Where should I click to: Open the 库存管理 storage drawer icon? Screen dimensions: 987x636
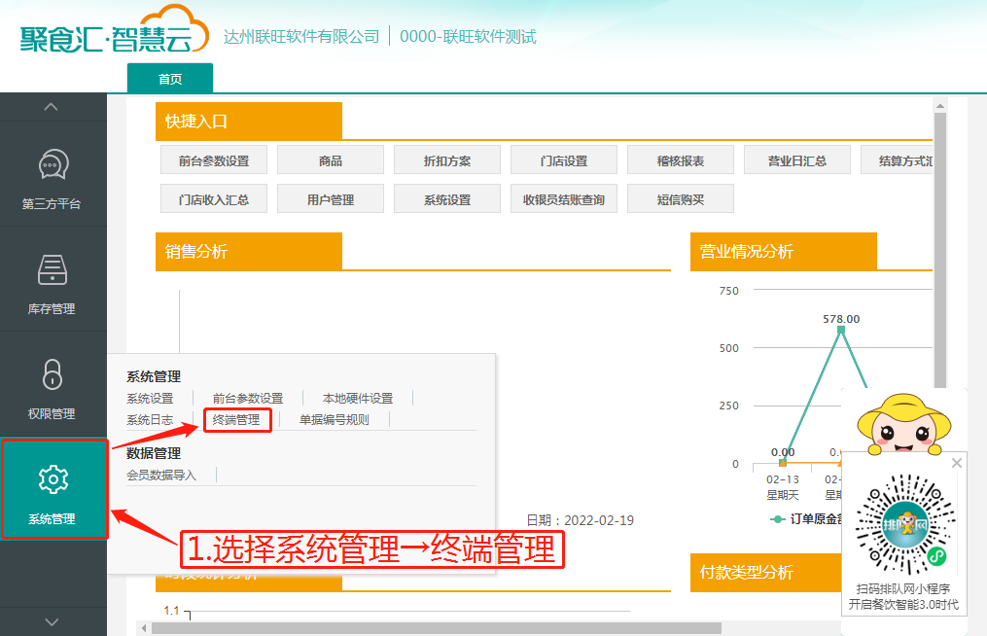click(53, 270)
